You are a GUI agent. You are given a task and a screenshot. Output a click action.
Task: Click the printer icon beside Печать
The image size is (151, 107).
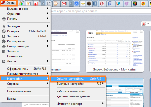point(4,19)
